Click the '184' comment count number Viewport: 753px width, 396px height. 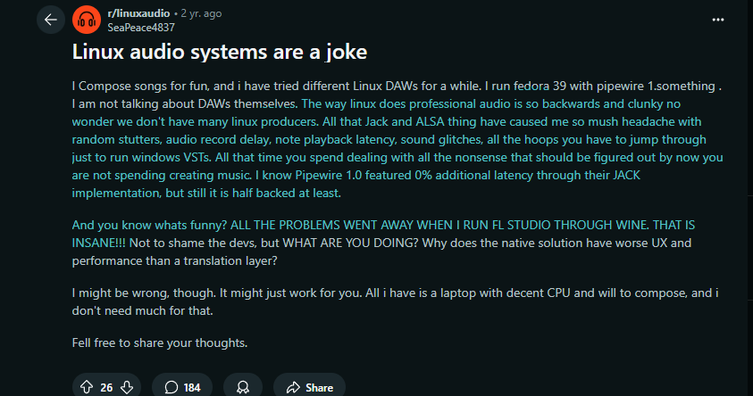191,387
